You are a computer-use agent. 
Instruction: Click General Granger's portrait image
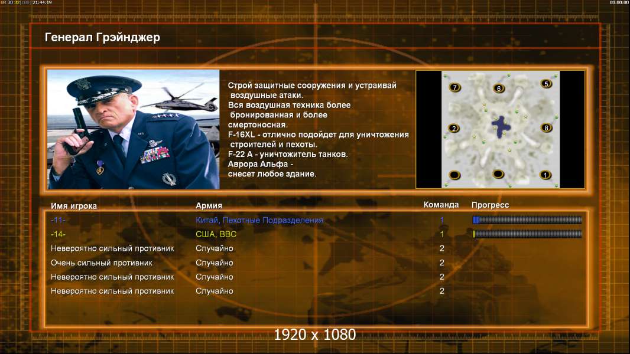pyautogui.click(x=134, y=129)
